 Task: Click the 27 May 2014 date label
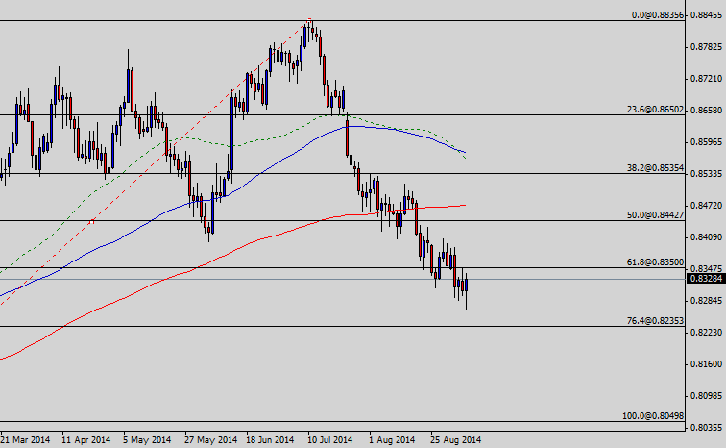click(210, 439)
